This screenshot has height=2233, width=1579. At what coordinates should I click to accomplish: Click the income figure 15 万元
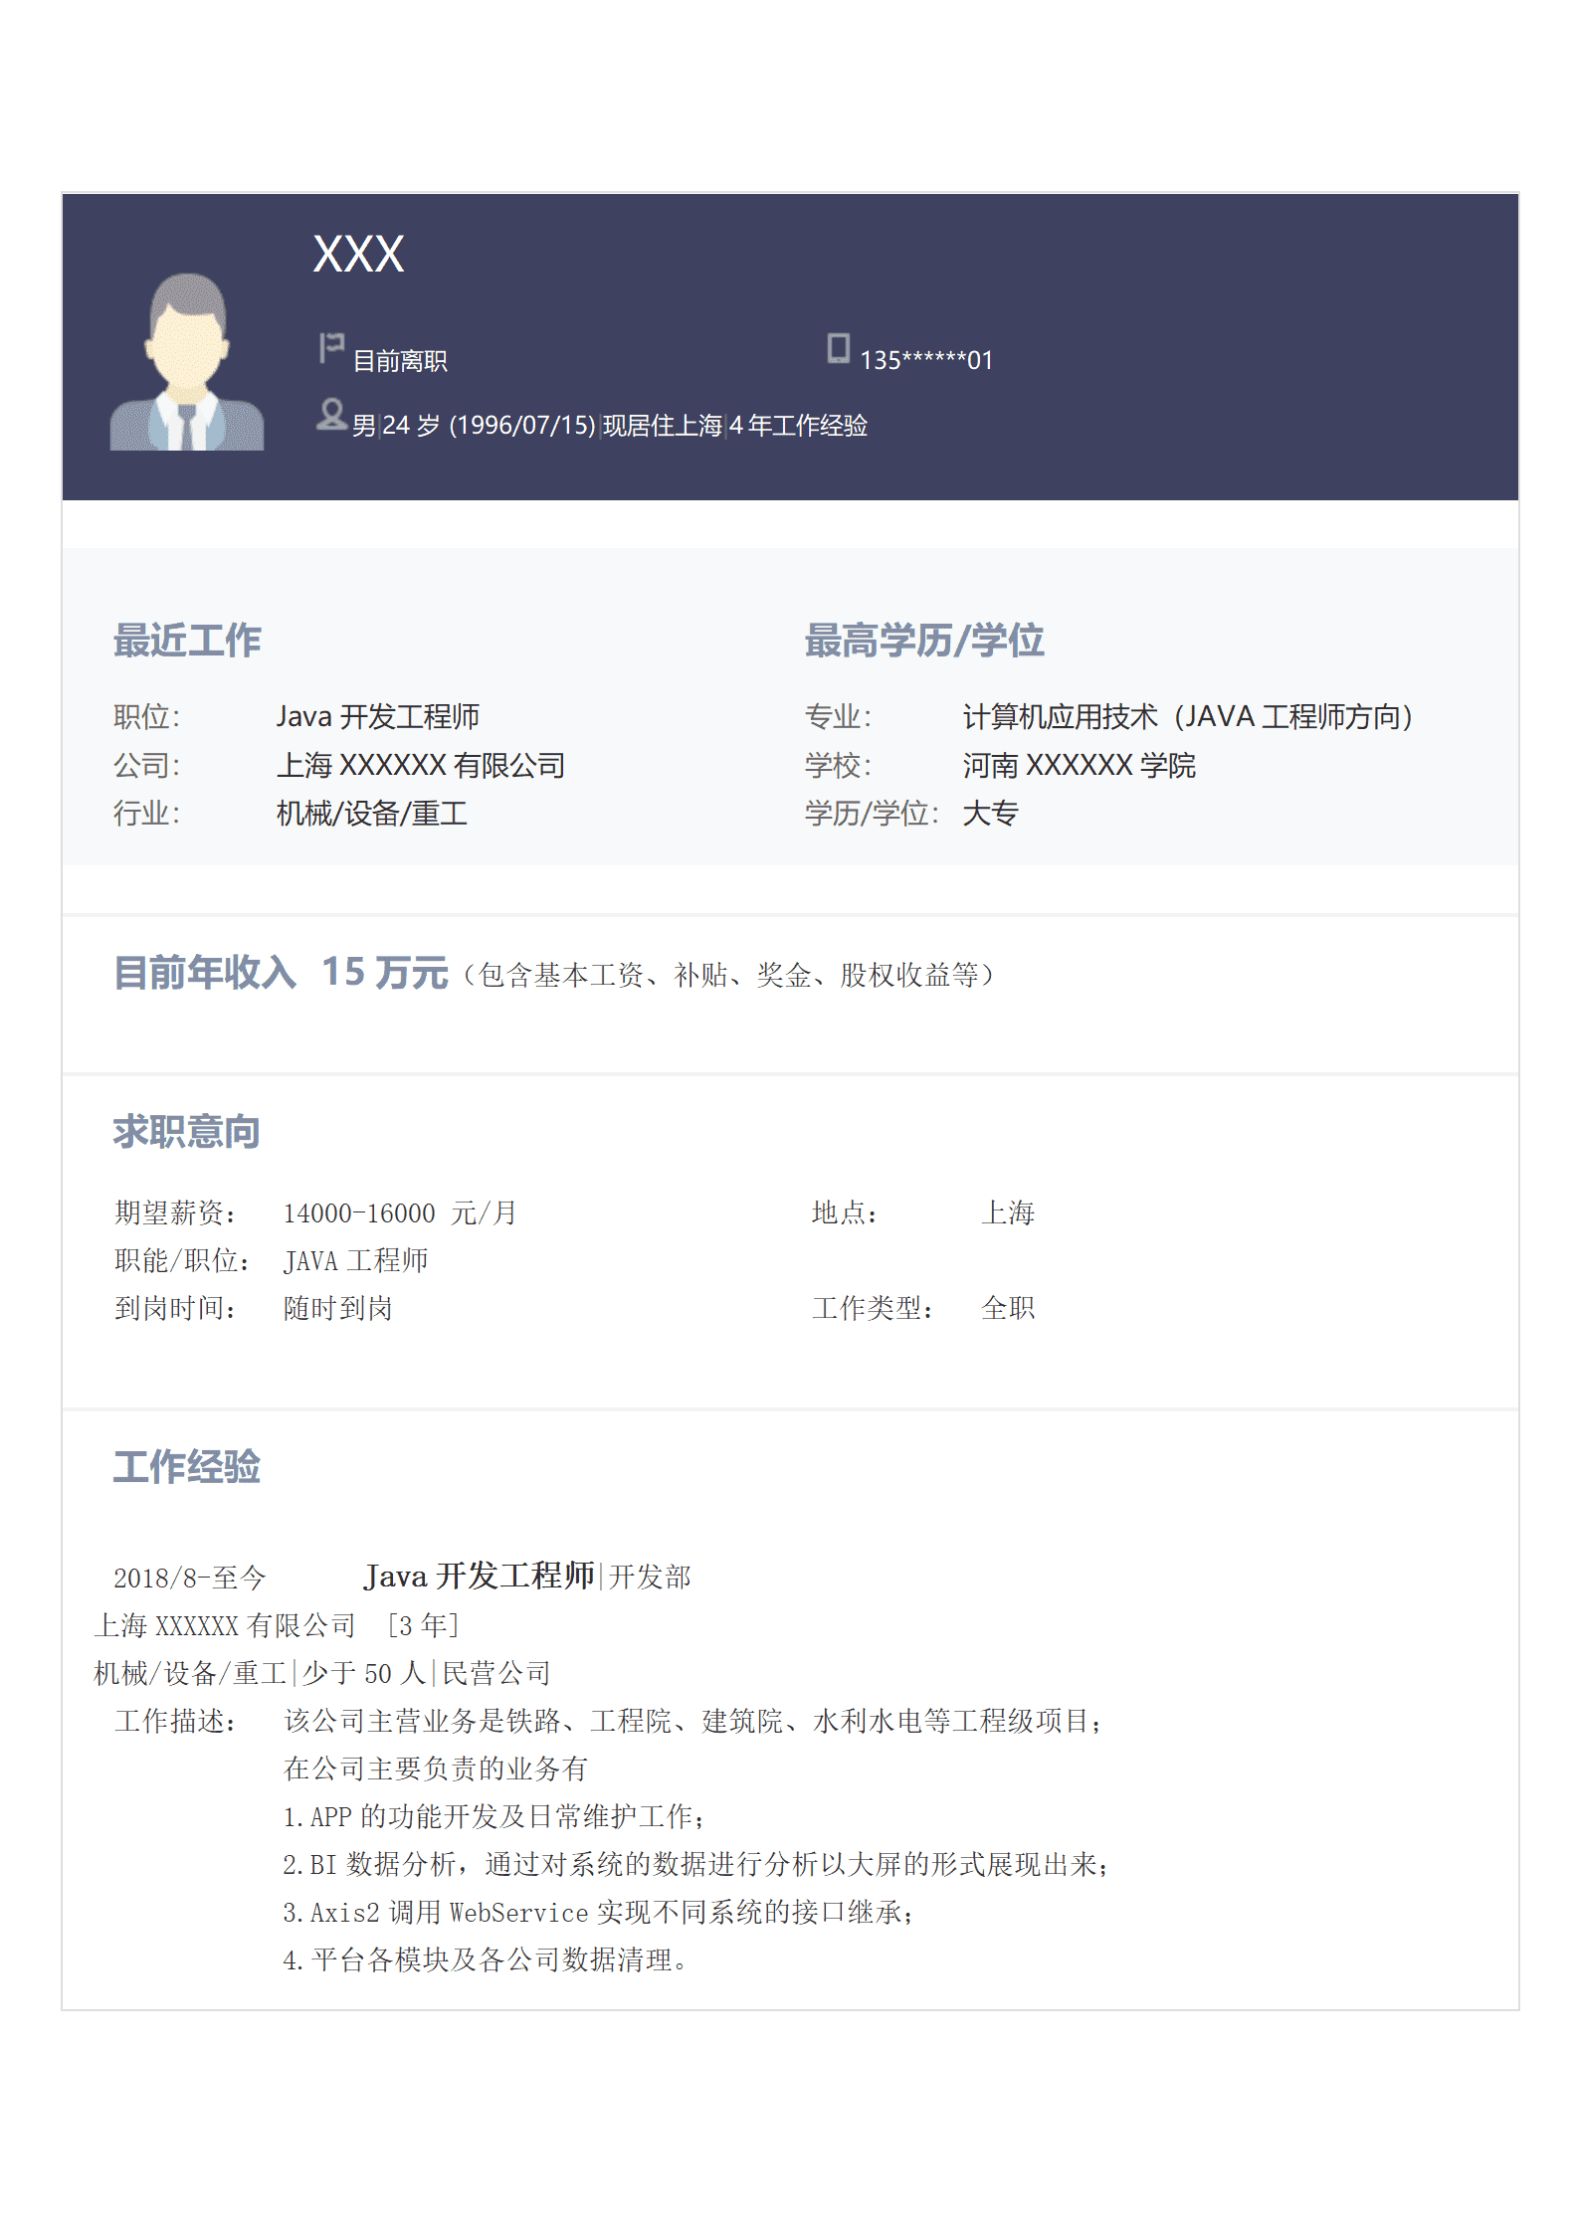pyautogui.click(x=385, y=972)
